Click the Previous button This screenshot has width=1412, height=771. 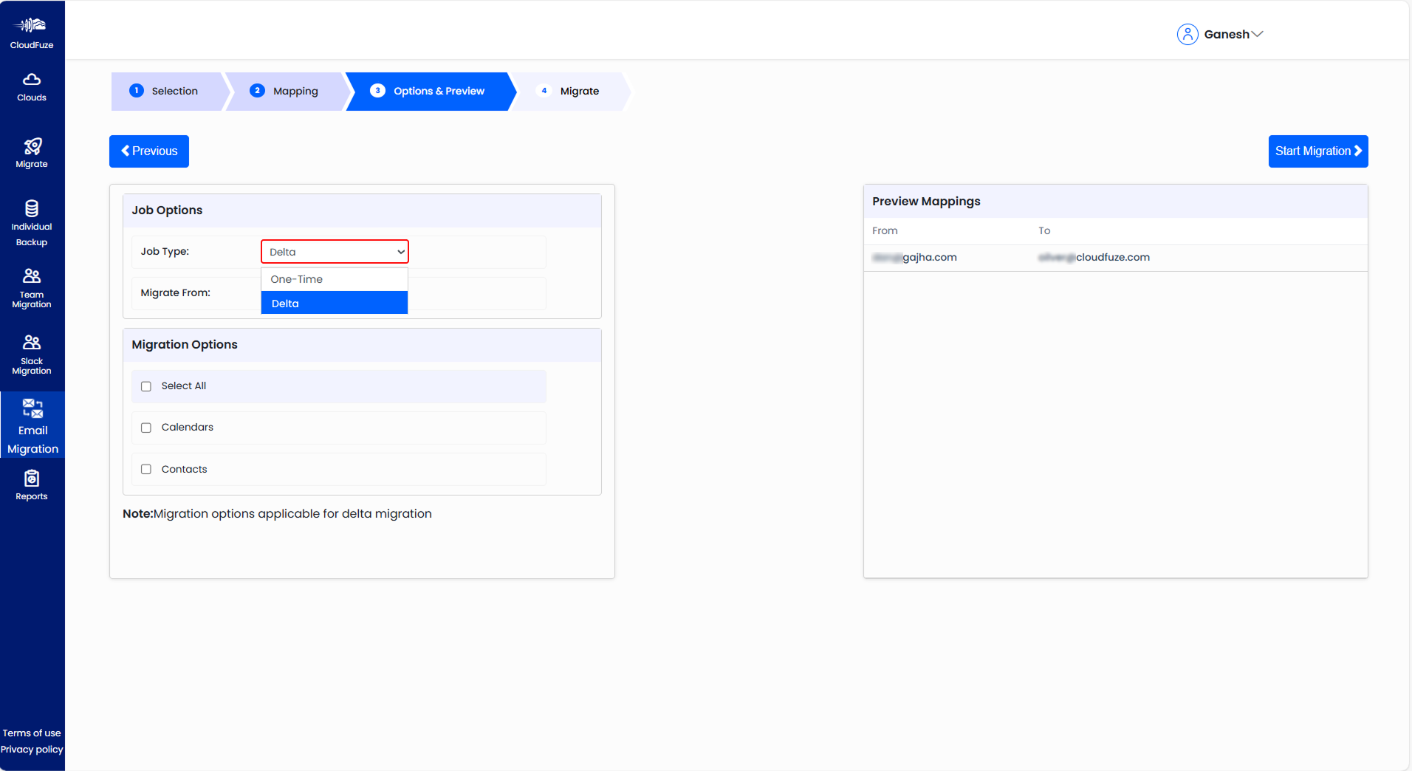[x=149, y=151]
